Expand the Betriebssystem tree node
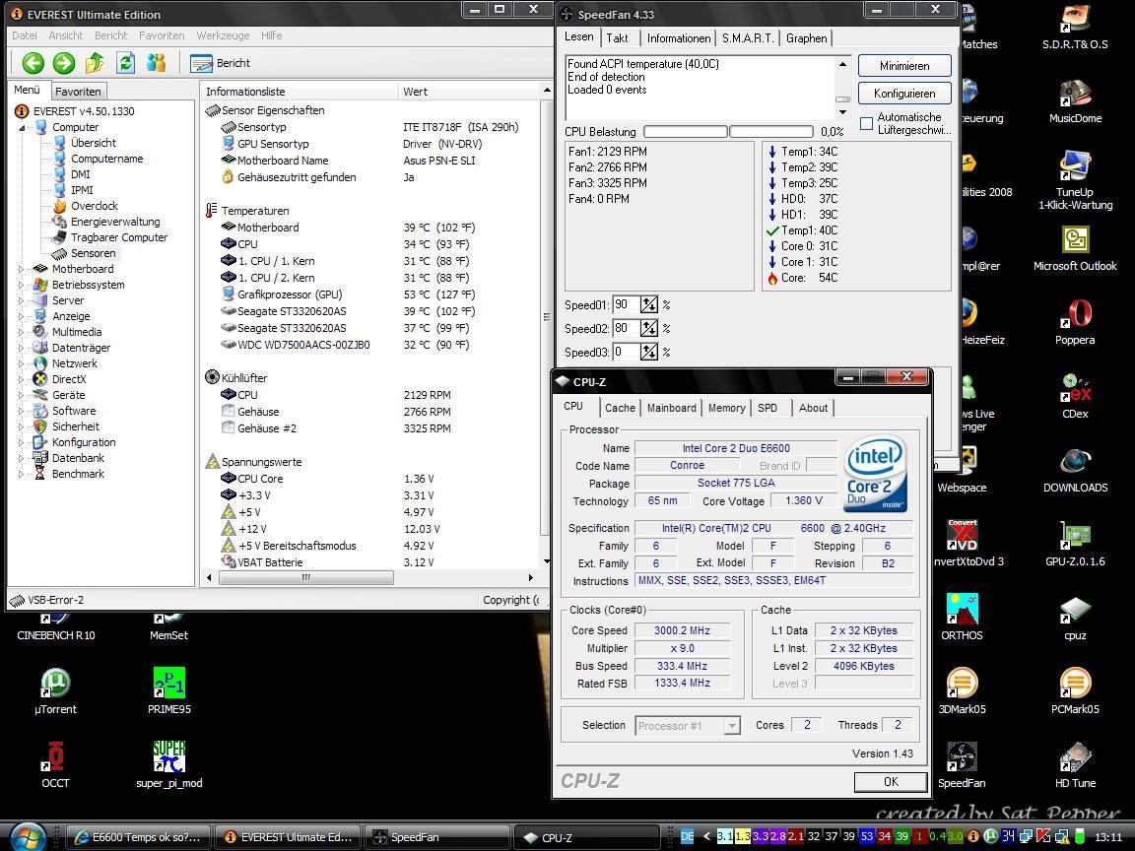 (x=21, y=285)
